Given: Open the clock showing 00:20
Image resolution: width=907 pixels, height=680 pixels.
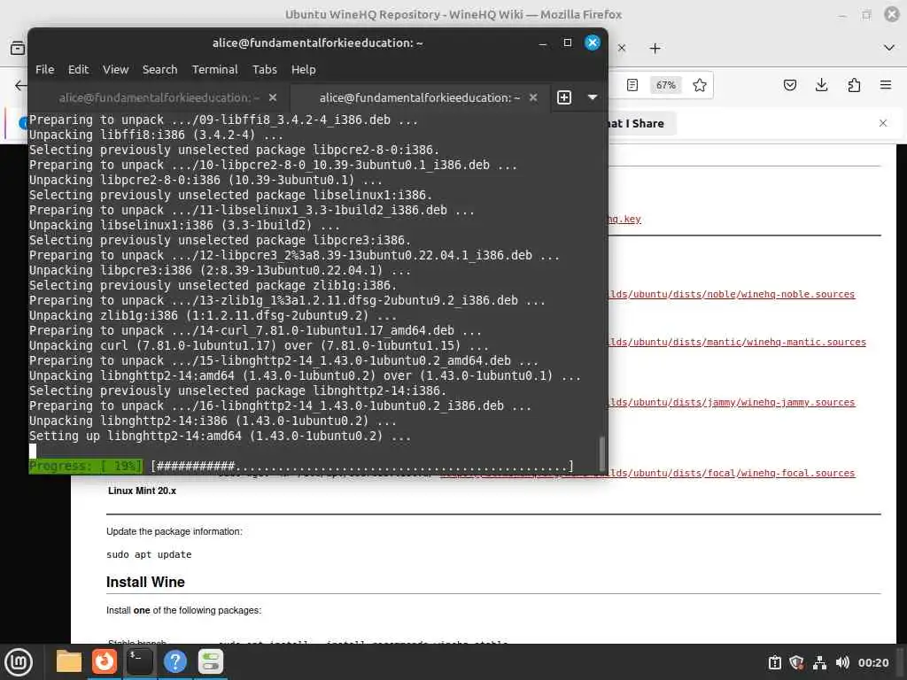Looking at the screenshot, I should coord(872,662).
